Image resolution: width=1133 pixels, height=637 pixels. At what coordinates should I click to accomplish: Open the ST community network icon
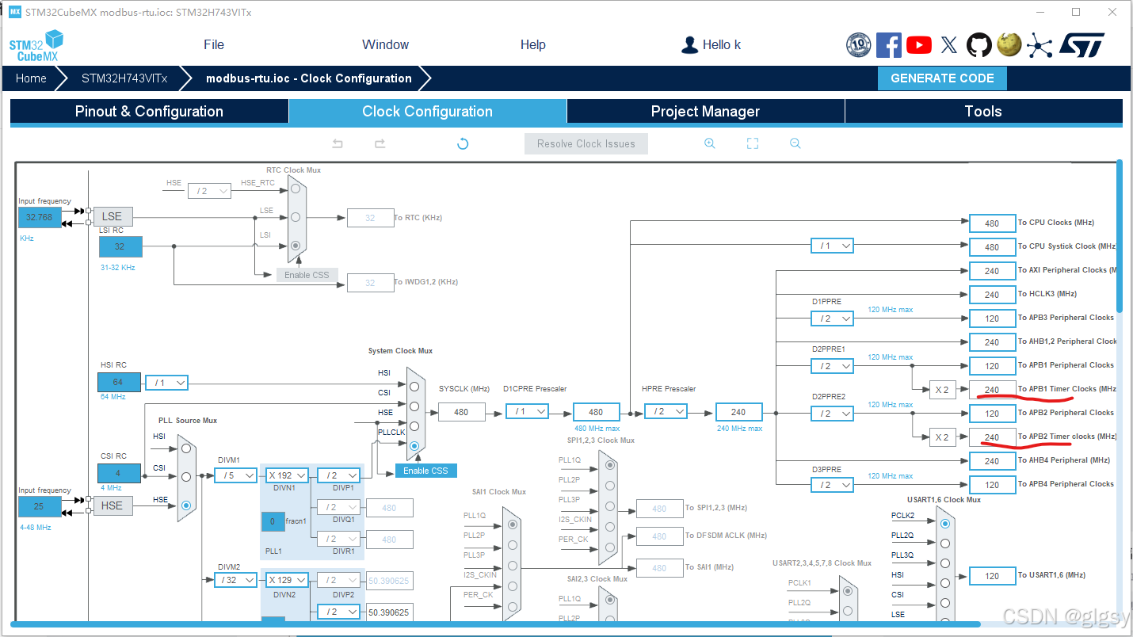[x=1040, y=45]
